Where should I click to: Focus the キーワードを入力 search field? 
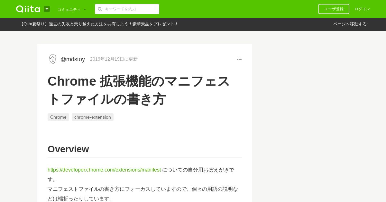(x=127, y=9)
